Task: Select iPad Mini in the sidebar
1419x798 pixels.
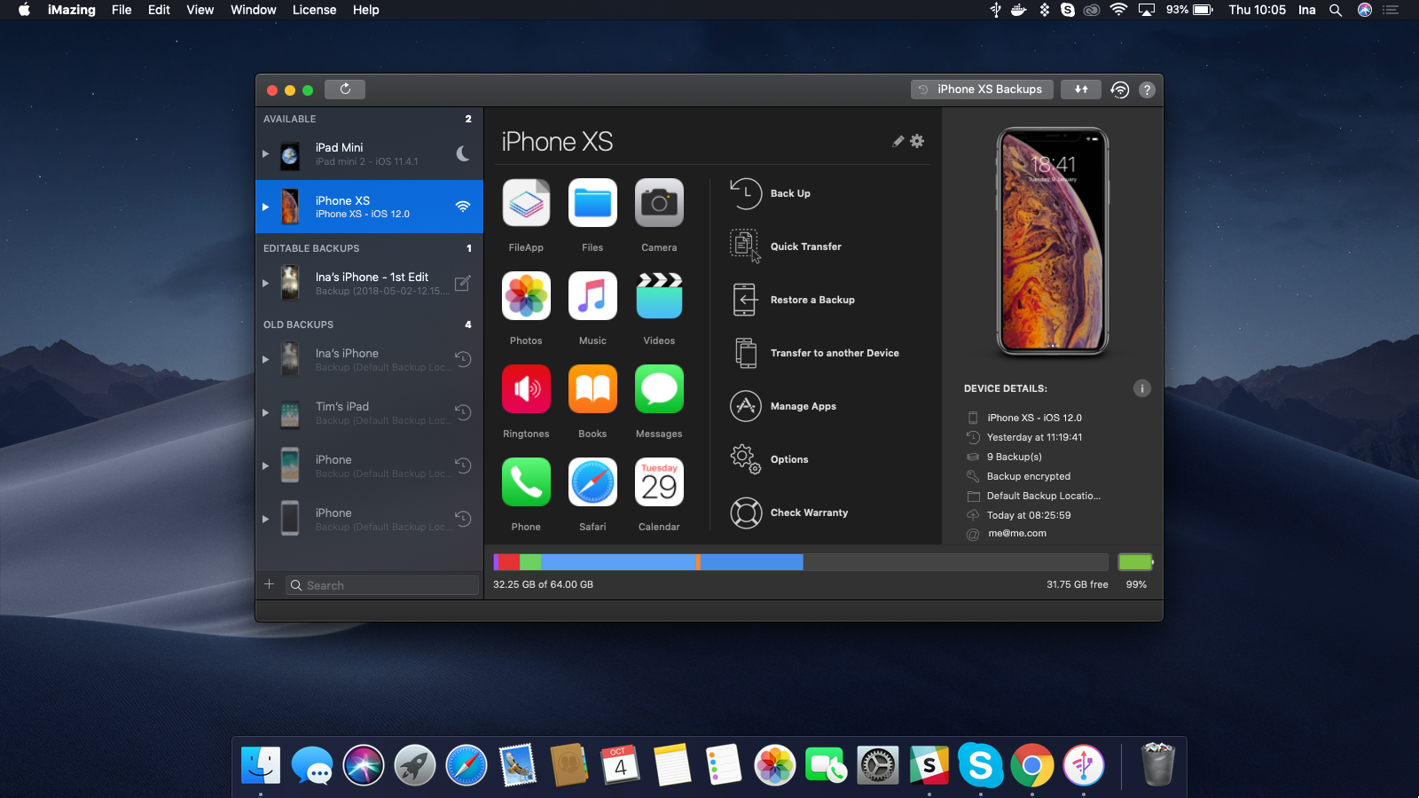Action: (x=369, y=153)
